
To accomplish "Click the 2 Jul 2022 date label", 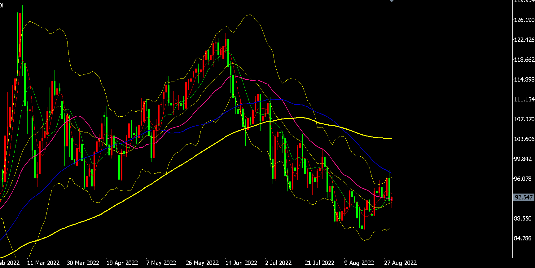I will point(278,263).
